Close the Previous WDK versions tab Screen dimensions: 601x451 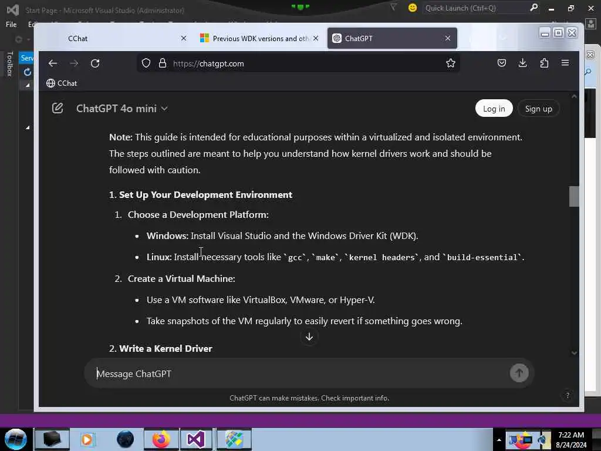(x=315, y=38)
